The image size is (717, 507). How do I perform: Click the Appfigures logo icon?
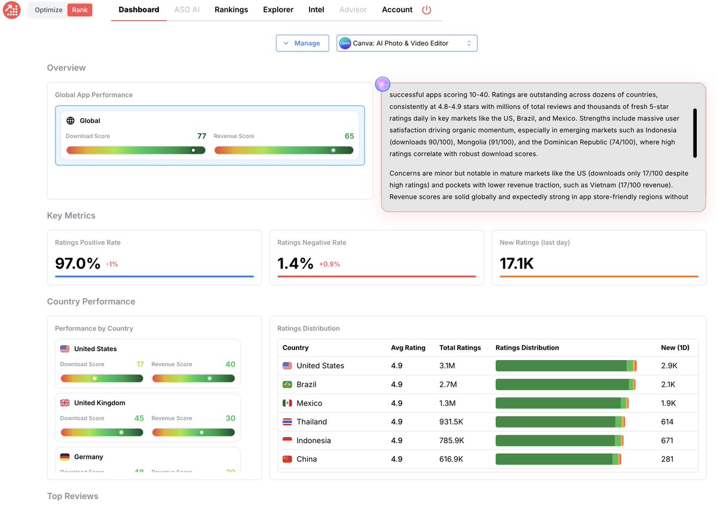click(x=11, y=10)
